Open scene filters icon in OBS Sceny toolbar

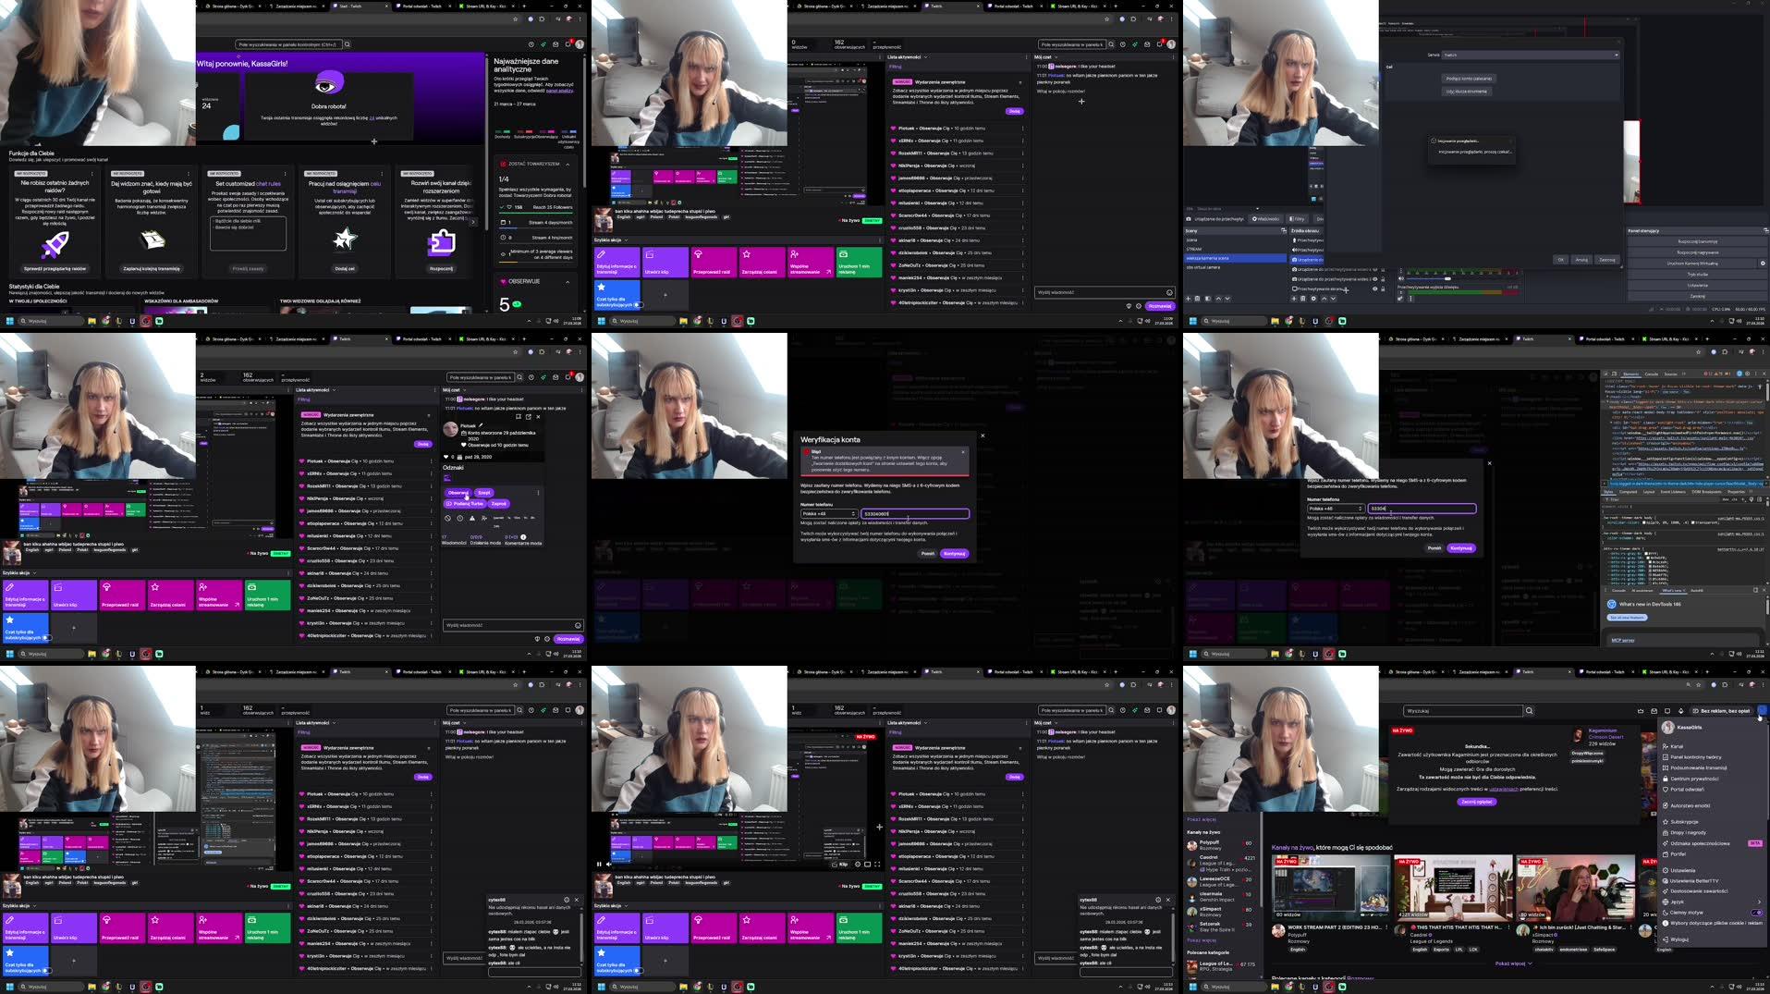(x=1208, y=299)
